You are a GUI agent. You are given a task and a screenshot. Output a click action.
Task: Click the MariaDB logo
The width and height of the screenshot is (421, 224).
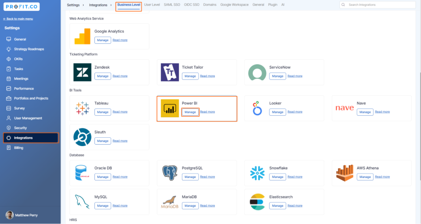[170, 202]
